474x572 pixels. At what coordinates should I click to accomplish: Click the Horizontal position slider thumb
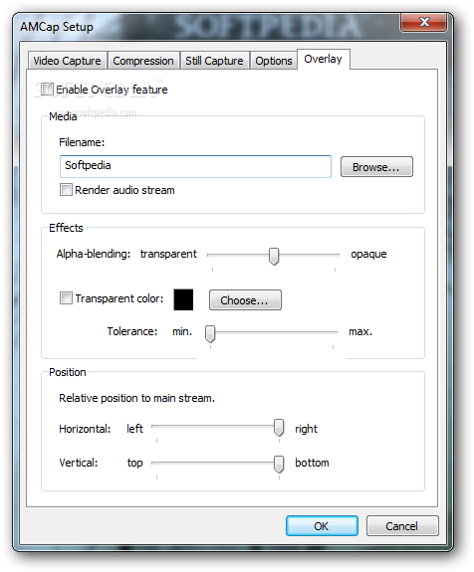pos(279,428)
